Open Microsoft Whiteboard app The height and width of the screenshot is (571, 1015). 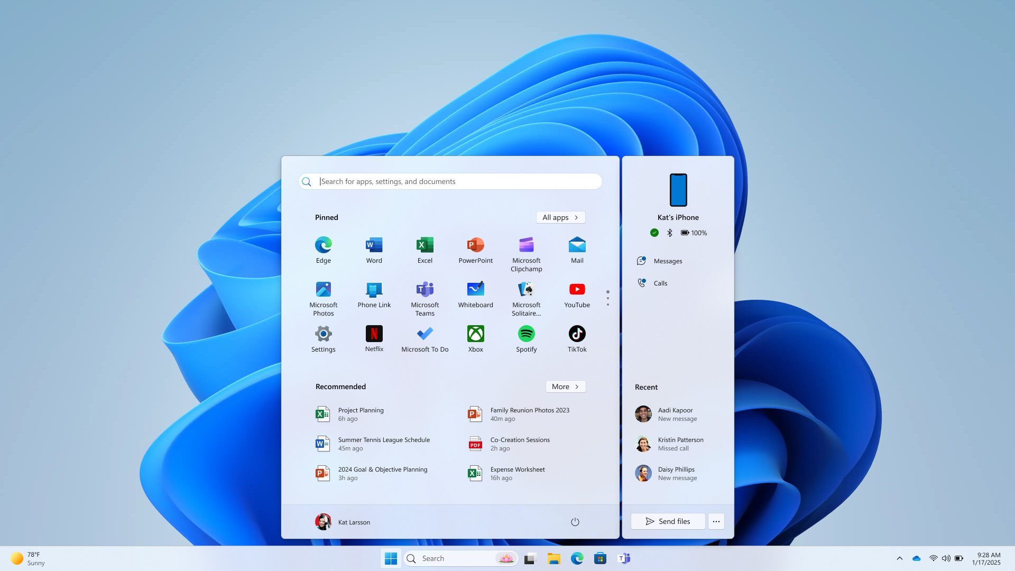tap(475, 293)
